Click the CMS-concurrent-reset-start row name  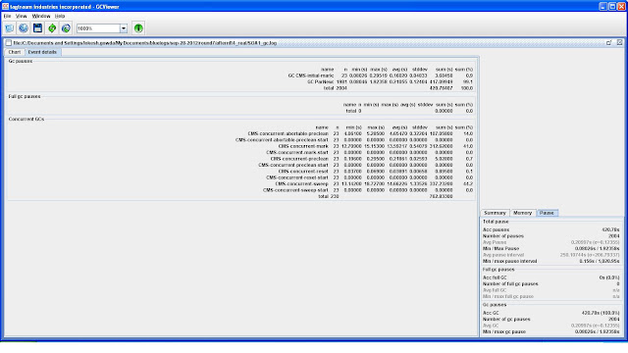[x=297, y=177]
